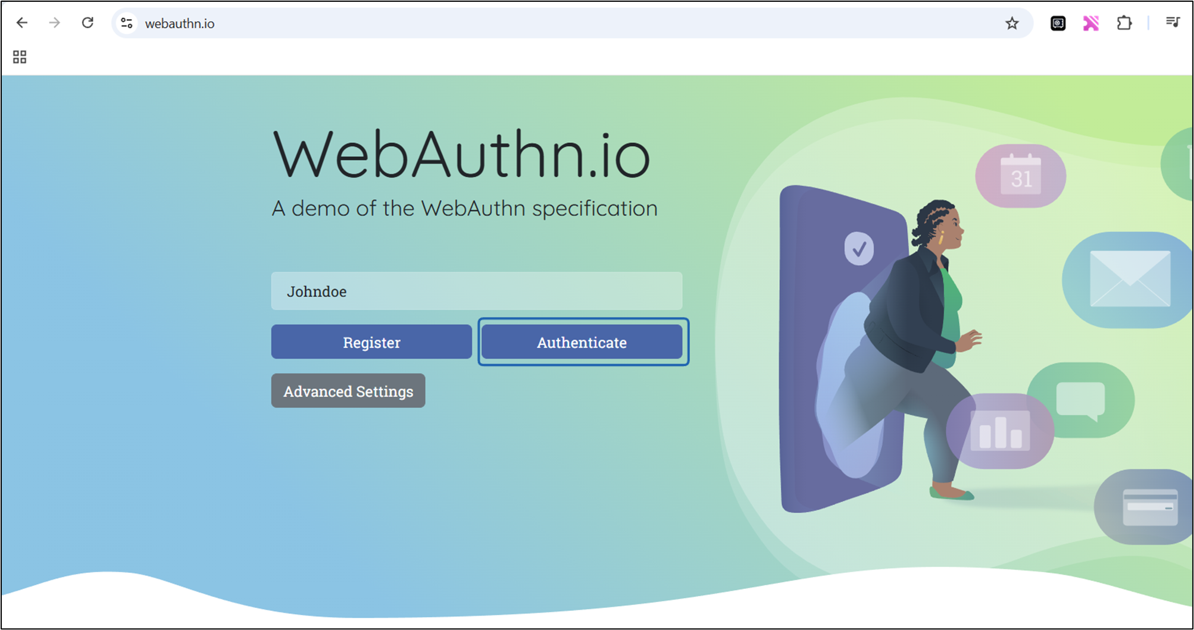Go back using the browser back arrow
This screenshot has width=1194, height=630.
22,23
